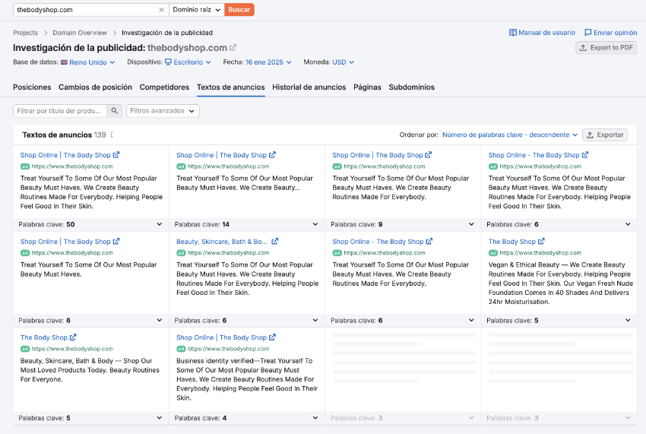
Task: Expand Palabras clave: 50 row
Action: point(90,225)
